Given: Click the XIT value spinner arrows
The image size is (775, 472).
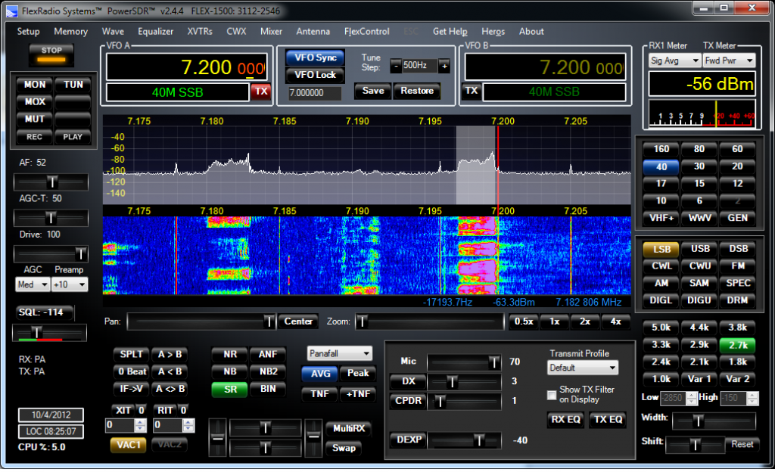Looking at the screenshot, I should [140, 425].
